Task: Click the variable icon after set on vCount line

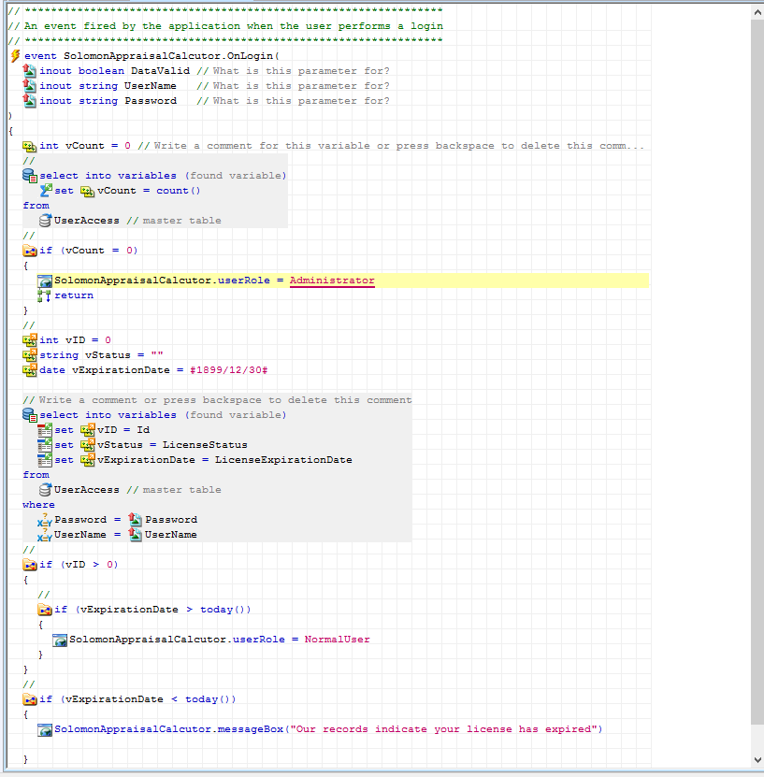Action: 87,191
